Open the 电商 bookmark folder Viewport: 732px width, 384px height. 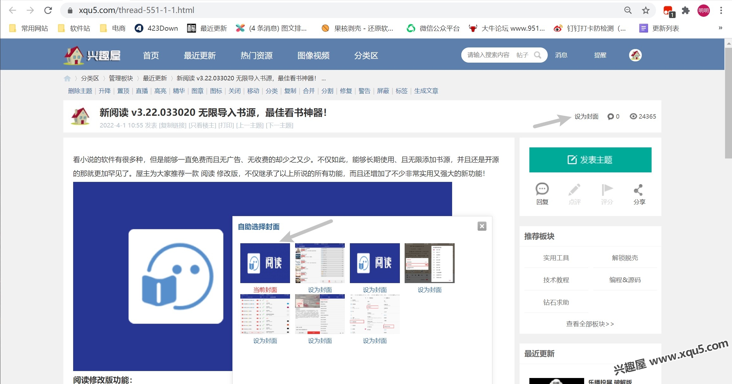click(x=112, y=28)
